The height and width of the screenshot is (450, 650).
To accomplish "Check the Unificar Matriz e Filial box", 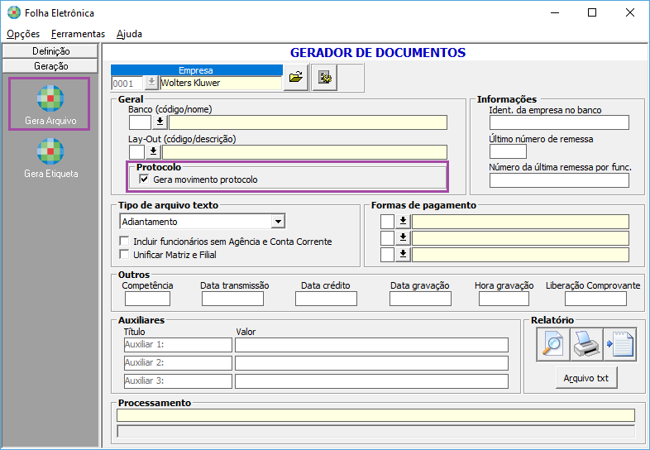I will 124,254.
